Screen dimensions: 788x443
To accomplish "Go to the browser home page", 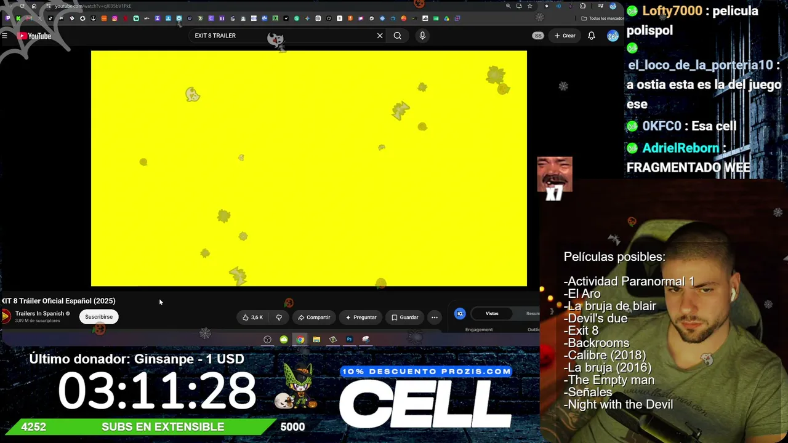I will [34, 6].
